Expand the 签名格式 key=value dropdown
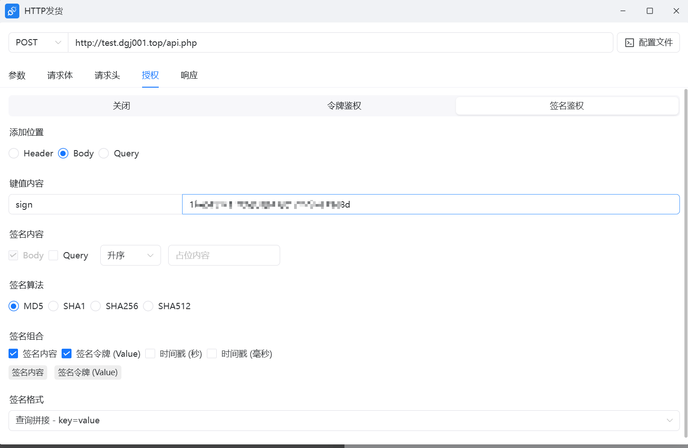The image size is (688, 448). point(344,421)
